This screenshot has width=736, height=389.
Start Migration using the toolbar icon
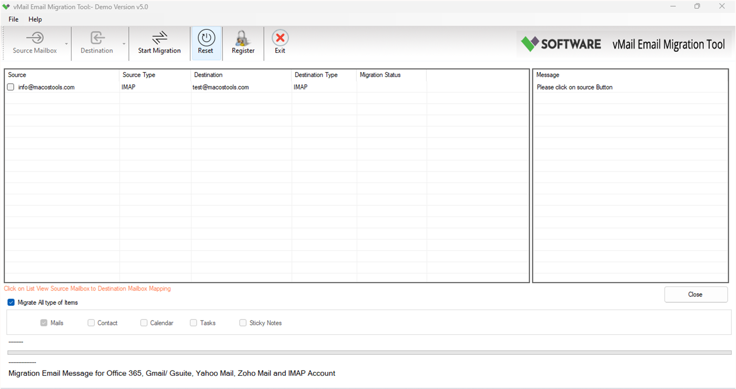click(159, 42)
